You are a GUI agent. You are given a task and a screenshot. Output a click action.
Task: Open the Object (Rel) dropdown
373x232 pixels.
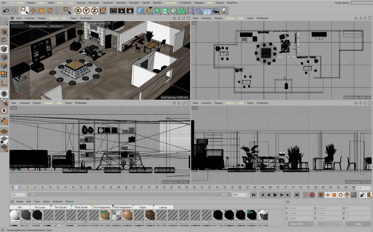[x=301, y=224]
